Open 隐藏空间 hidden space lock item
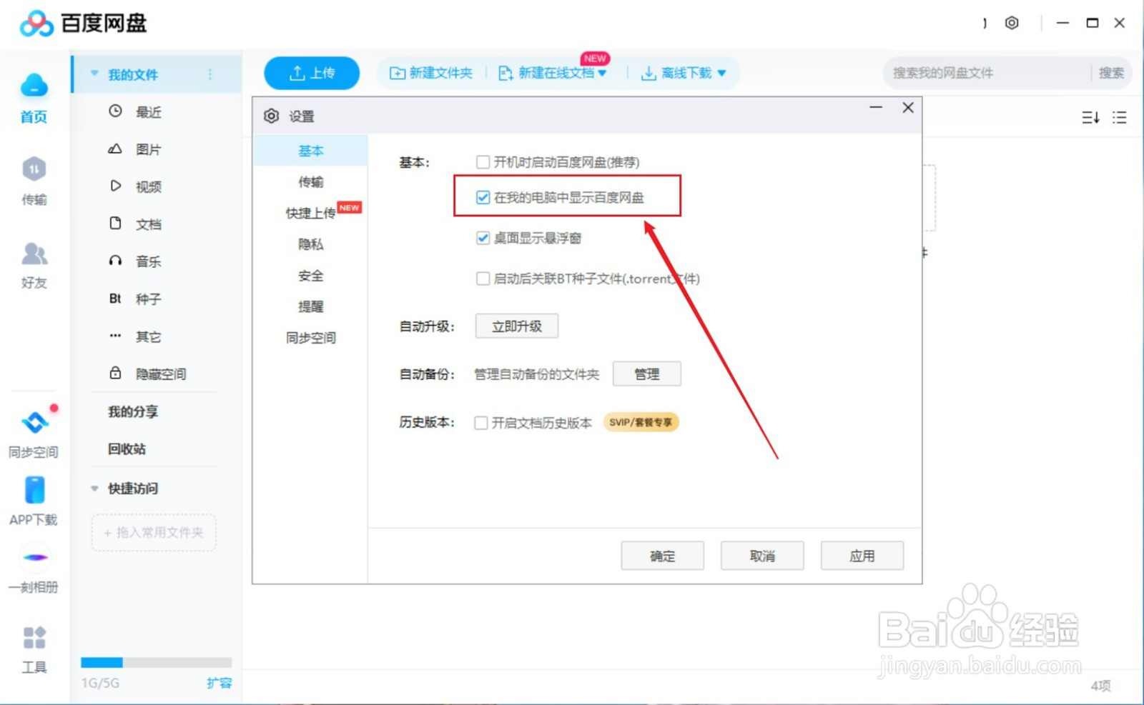The height and width of the screenshot is (705, 1144). [147, 374]
